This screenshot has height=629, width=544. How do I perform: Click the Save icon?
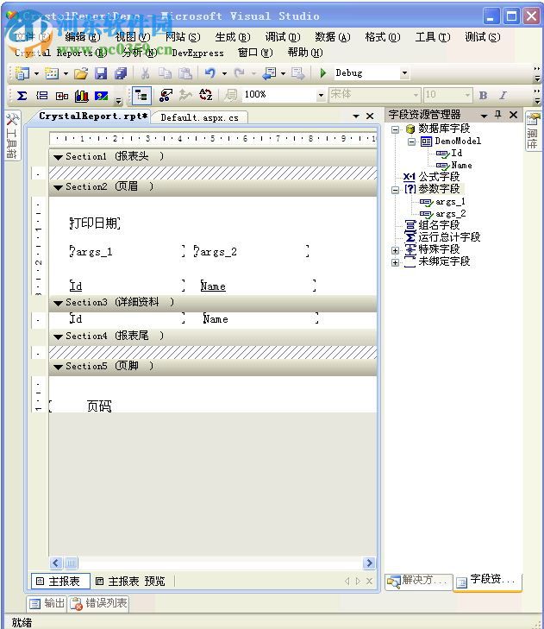pyautogui.click(x=101, y=73)
